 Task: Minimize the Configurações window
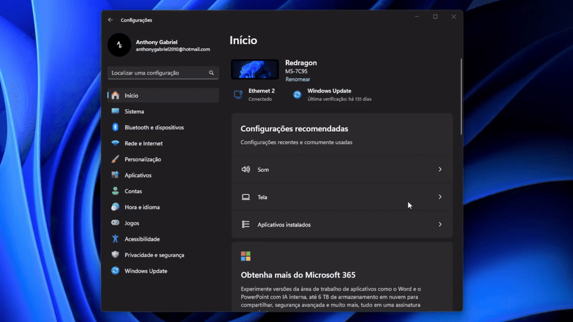click(x=417, y=17)
